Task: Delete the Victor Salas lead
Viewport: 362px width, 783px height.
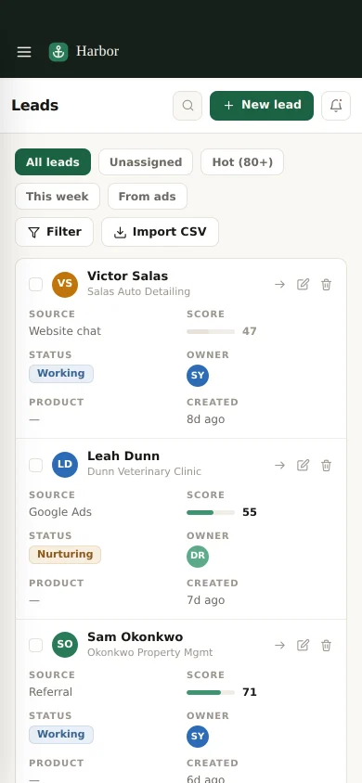Action: 326,285
